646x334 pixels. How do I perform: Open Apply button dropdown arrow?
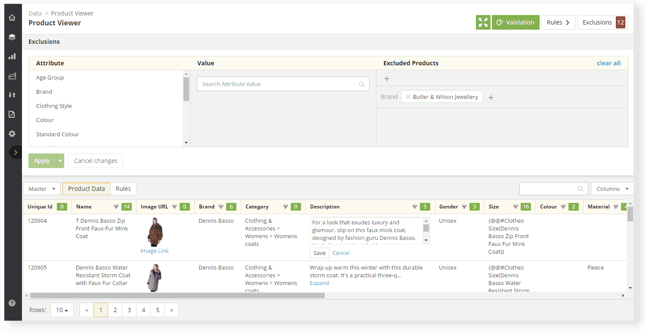click(60, 161)
